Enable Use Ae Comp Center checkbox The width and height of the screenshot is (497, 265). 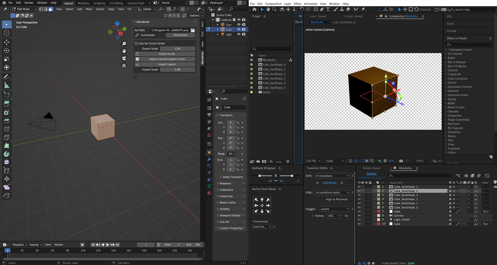pyautogui.click(x=136, y=43)
